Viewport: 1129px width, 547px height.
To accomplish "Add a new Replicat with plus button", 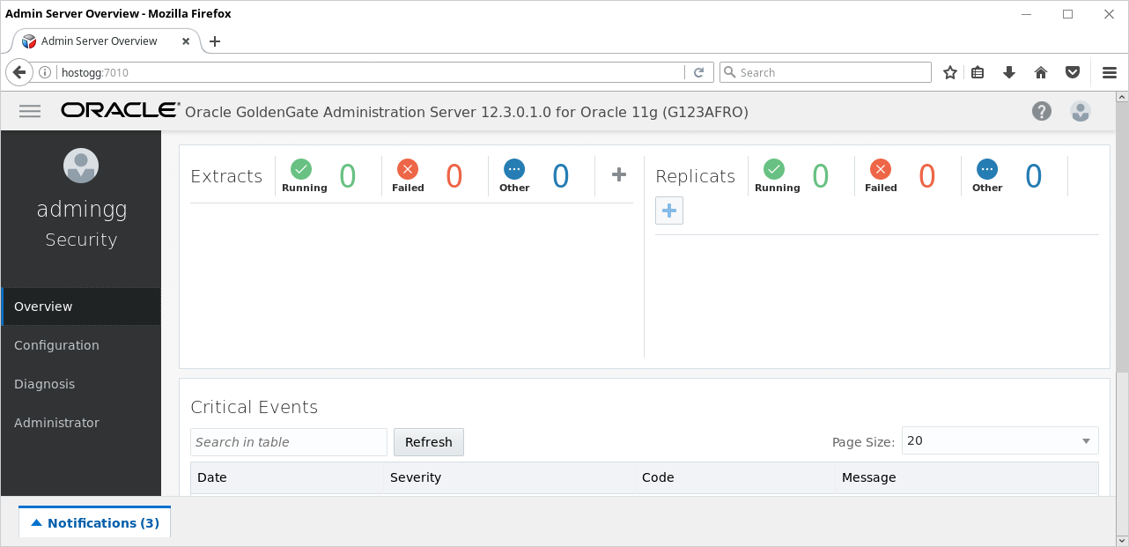I will (x=669, y=211).
